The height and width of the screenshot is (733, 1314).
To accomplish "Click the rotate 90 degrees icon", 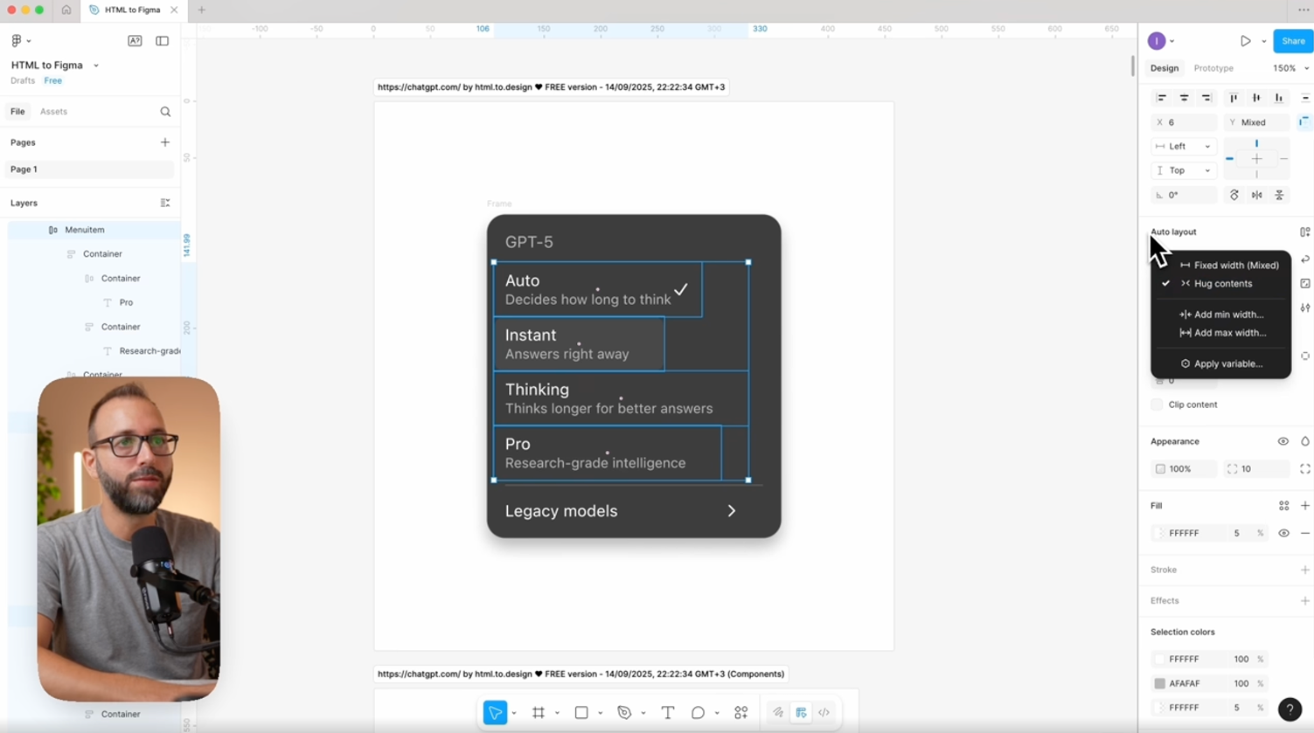I will 1234,195.
